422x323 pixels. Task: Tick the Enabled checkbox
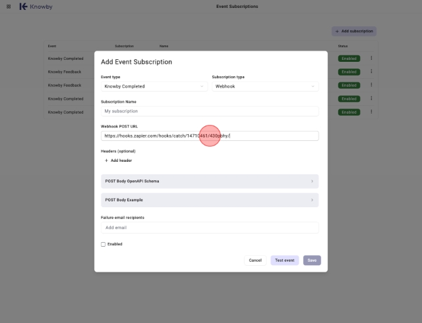103,244
